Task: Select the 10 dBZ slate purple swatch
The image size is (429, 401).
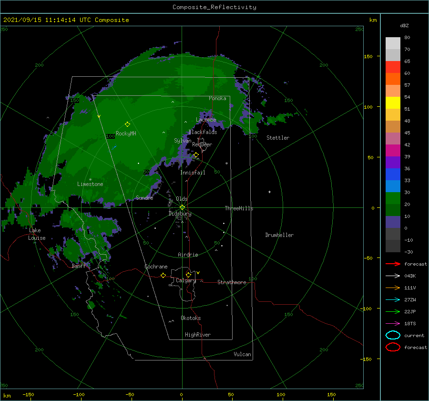Action: click(x=393, y=222)
